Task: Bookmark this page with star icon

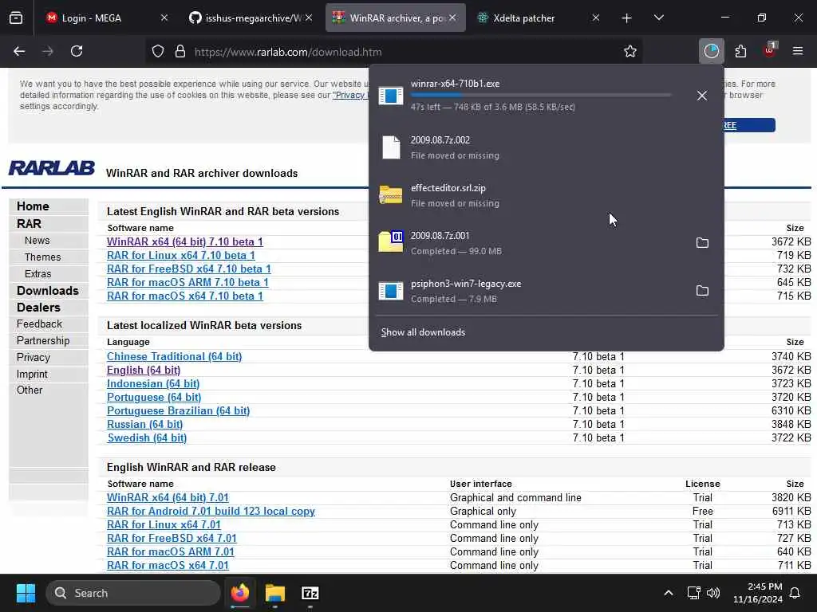Action: point(630,52)
